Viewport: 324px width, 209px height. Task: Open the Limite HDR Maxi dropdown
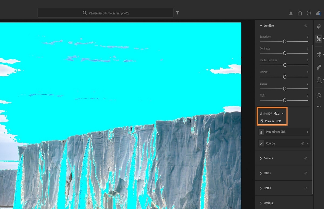coord(278,113)
